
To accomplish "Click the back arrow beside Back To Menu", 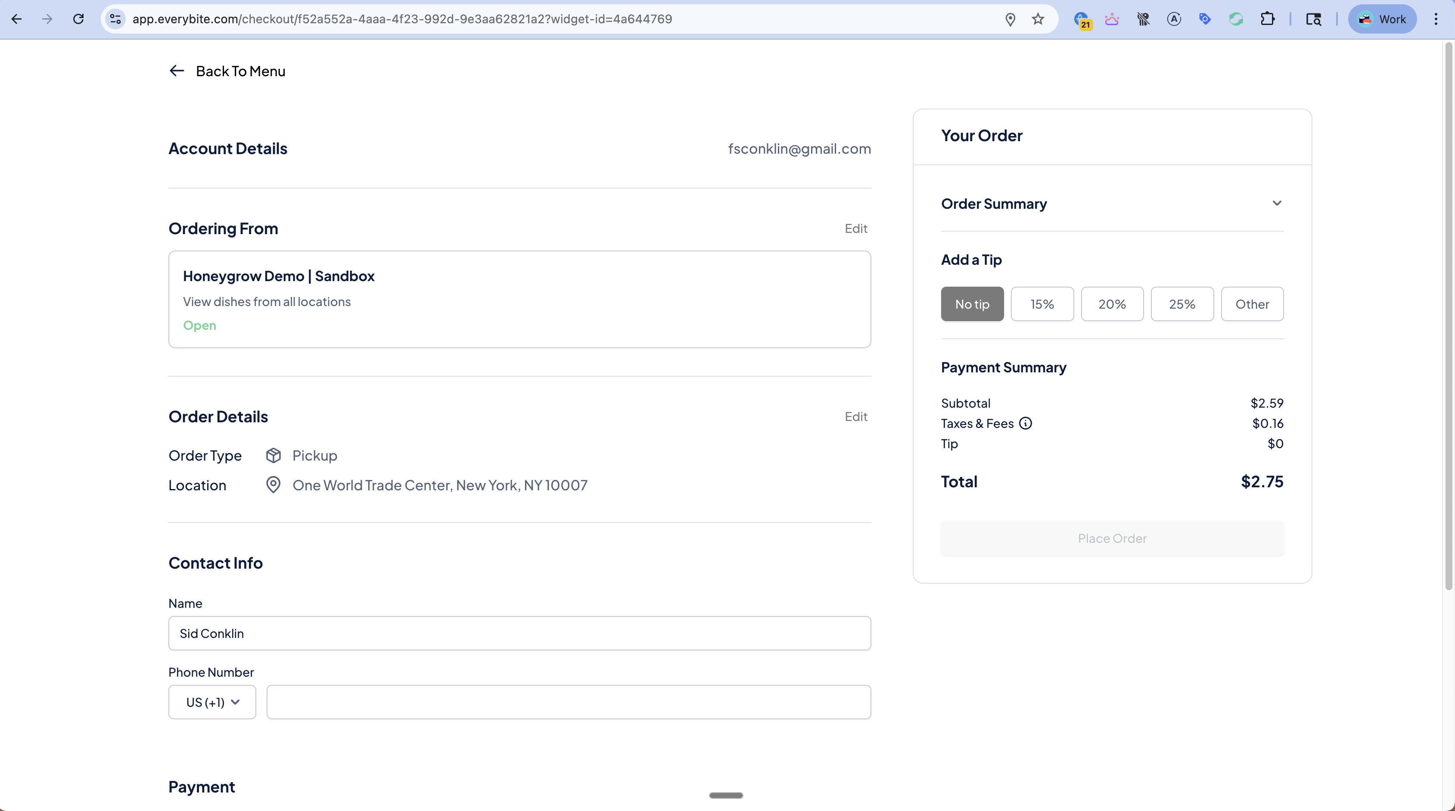I will [x=177, y=71].
